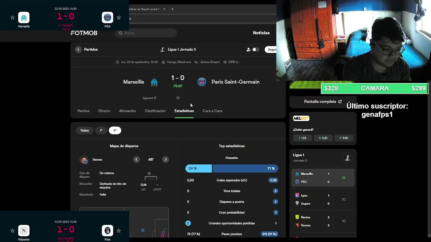Screen dimensions: 431x242
Task: Open Paris Saint-Germain team name link
Action: pos(235,82)
